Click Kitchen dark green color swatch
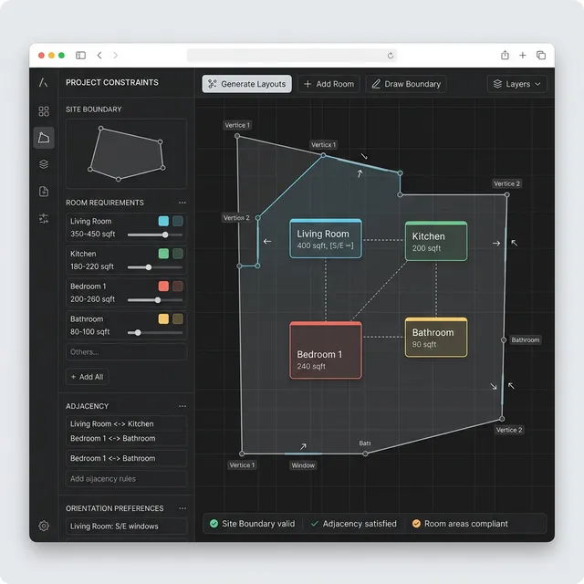584x584 pixels. click(x=178, y=254)
